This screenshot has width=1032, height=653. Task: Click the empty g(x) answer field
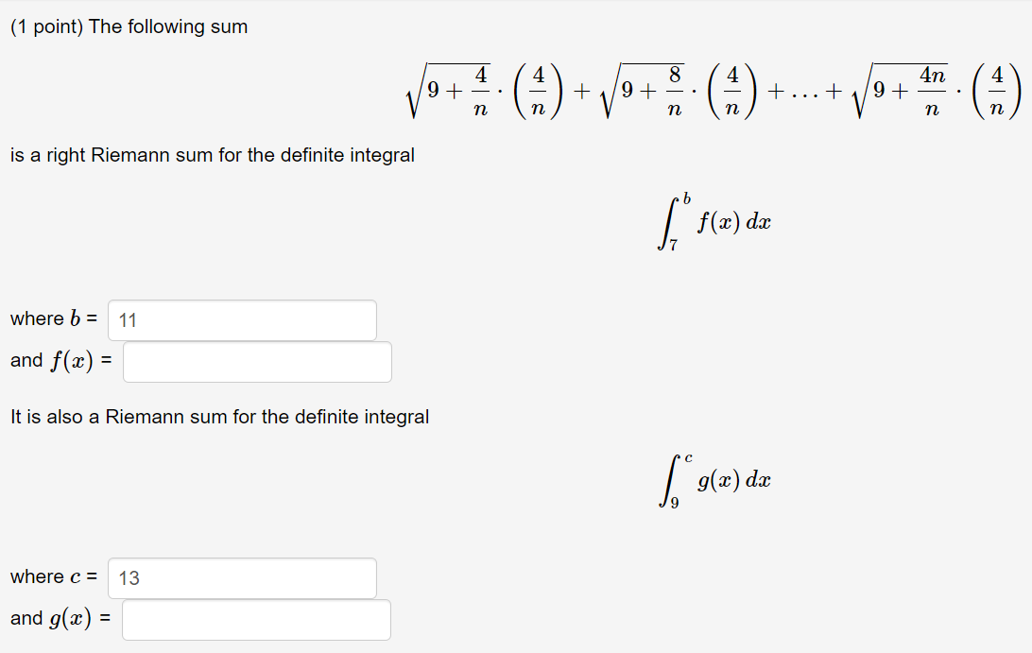coord(255,619)
